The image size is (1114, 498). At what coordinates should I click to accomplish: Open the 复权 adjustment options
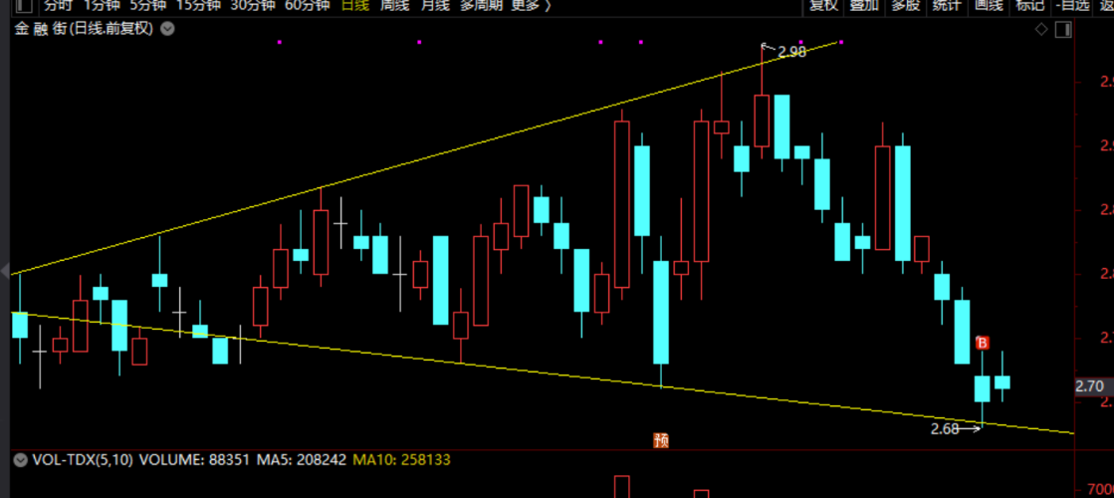pos(823,6)
